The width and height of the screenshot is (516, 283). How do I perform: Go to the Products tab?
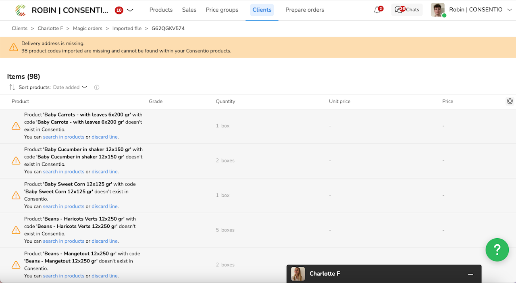pos(161,10)
